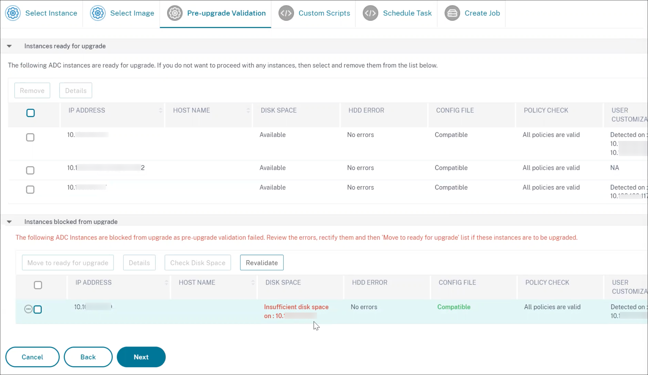
Task: Sort the blocked table by HOST NAME sort icon
Action: pos(253,282)
